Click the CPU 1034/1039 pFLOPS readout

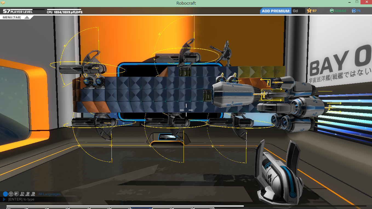[x=65, y=12]
